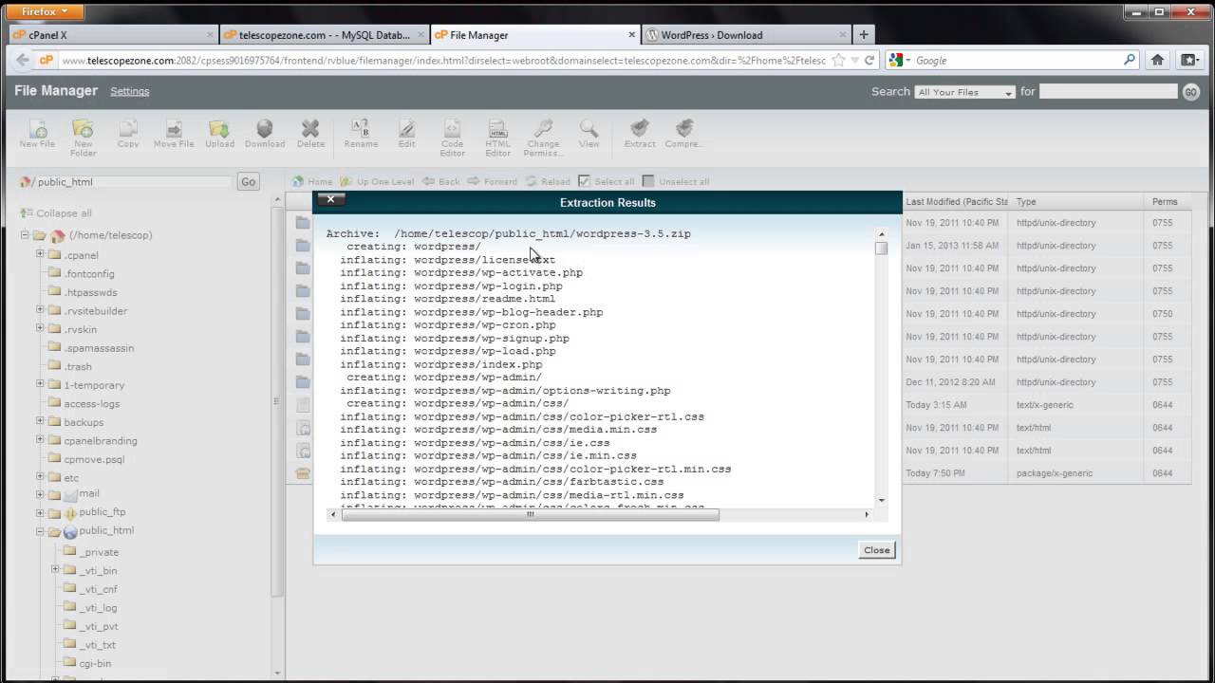Click the Change Permissions icon
1215x683 pixels.
(x=543, y=138)
